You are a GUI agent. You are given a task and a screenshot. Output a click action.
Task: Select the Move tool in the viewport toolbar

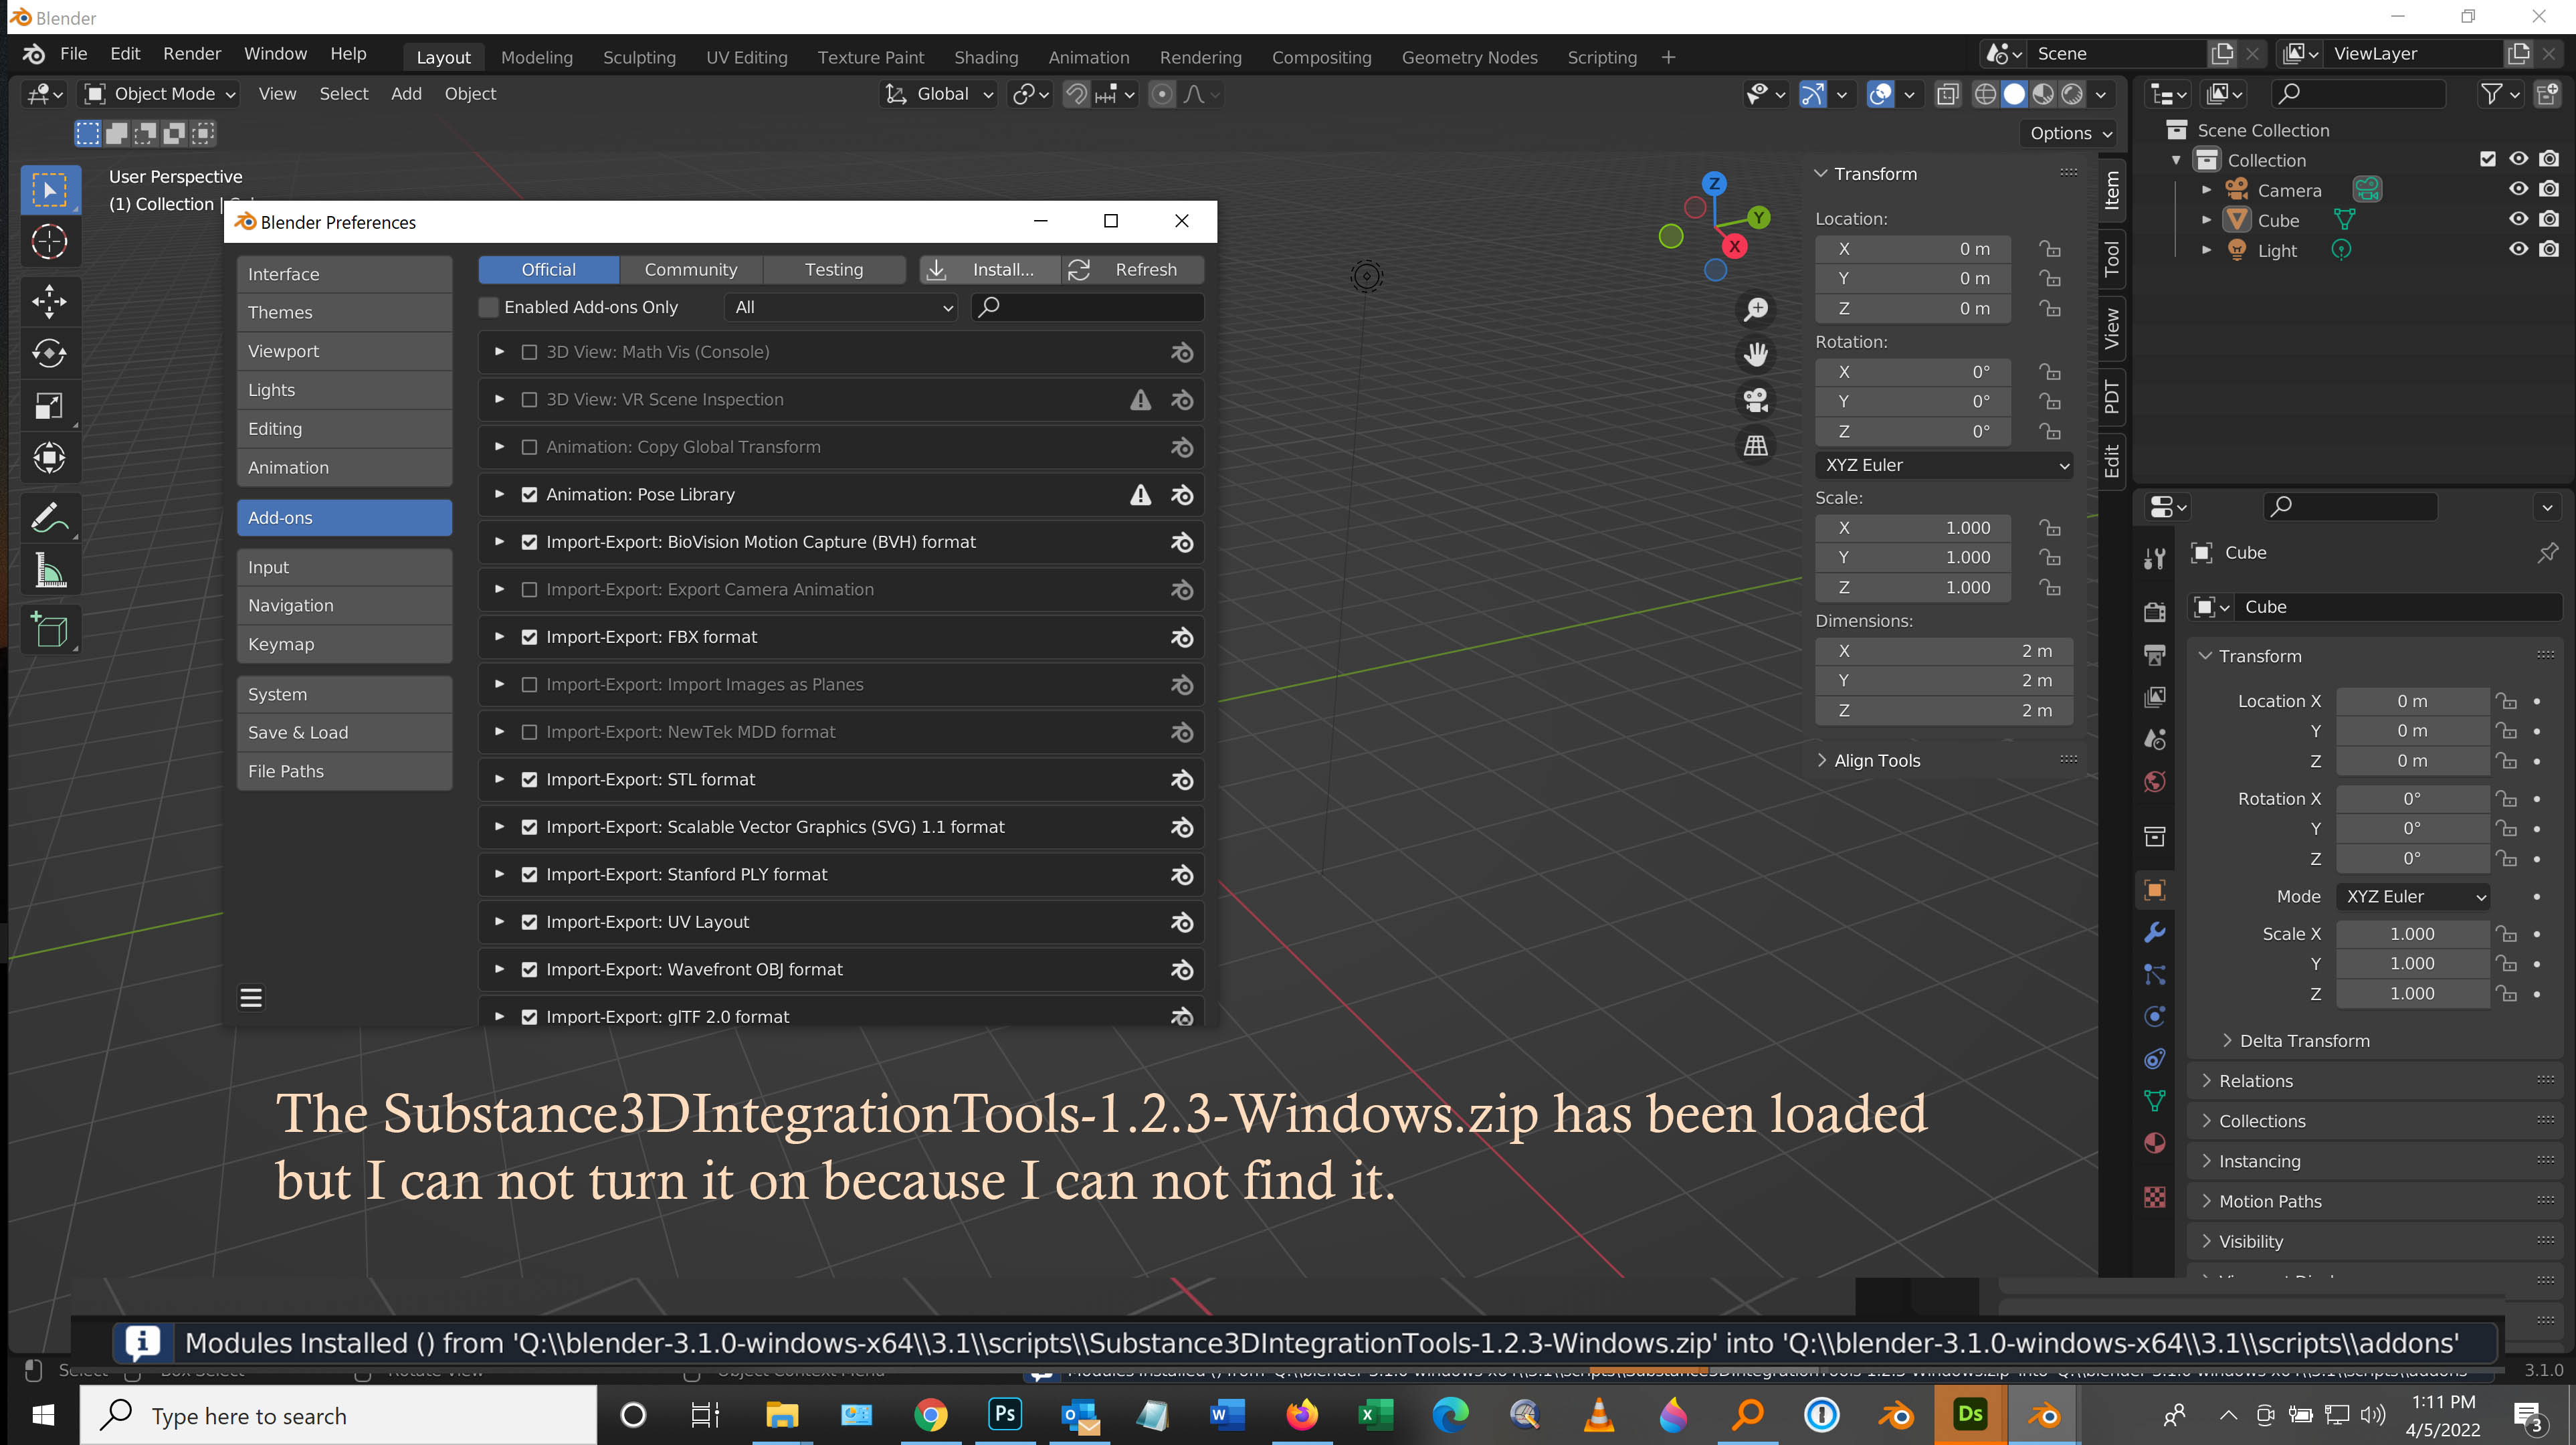click(x=50, y=301)
